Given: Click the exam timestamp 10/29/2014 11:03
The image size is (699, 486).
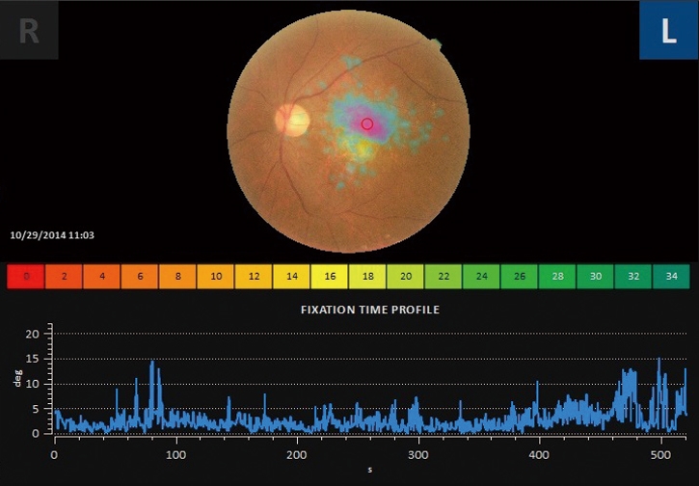Looking at the screenshot, I should click(x=52, y=234).
